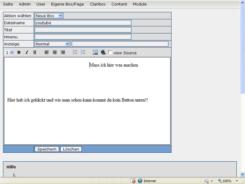
Task: Click the zoom magnifier icon
Action: click(220, 181)
